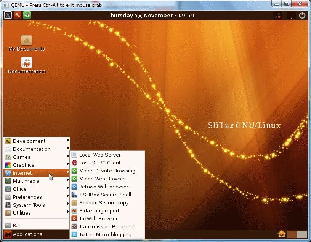
Task: Expand the Development submenu arrow
Action: (x=68, y=140)
